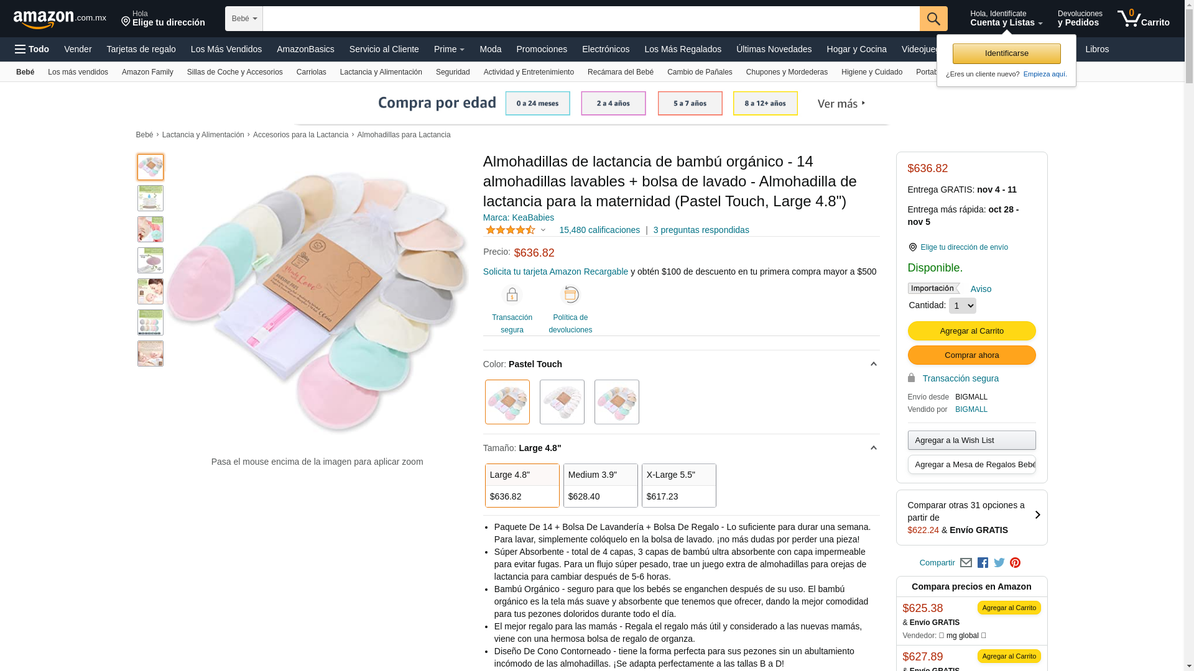Viewport: 1194px width, 671px height.
Task: Open the 15,480 calificaciones link
Action: 599,230
